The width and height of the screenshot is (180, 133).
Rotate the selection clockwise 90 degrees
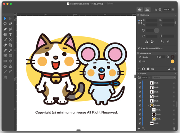click(168, 42)
